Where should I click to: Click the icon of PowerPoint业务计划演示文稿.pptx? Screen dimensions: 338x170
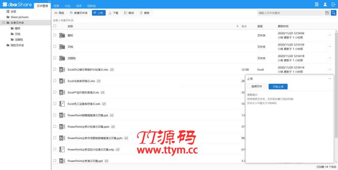[x=62, y=127]
